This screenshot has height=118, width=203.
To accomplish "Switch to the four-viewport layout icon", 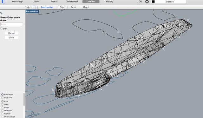I will 28,7.
